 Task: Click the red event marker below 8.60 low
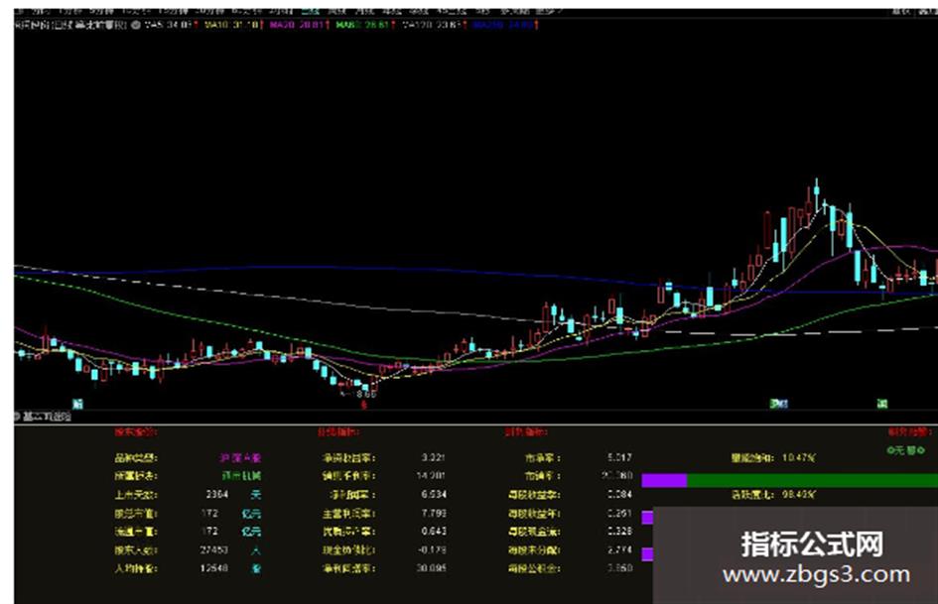363,405
